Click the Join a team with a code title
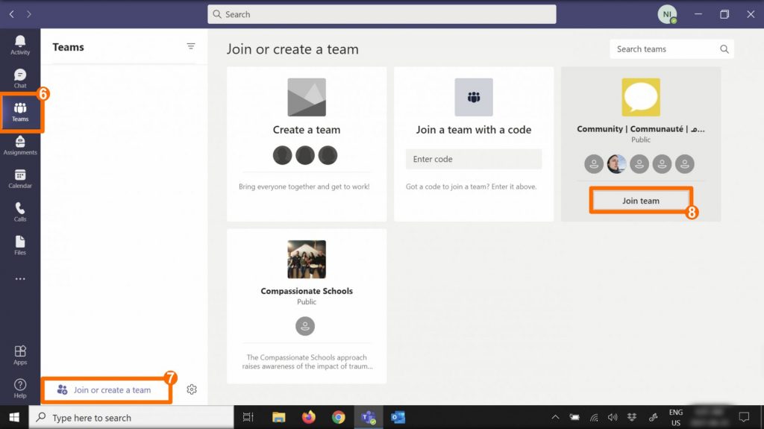This screenshot has height=429, width=764. point(474,130)
